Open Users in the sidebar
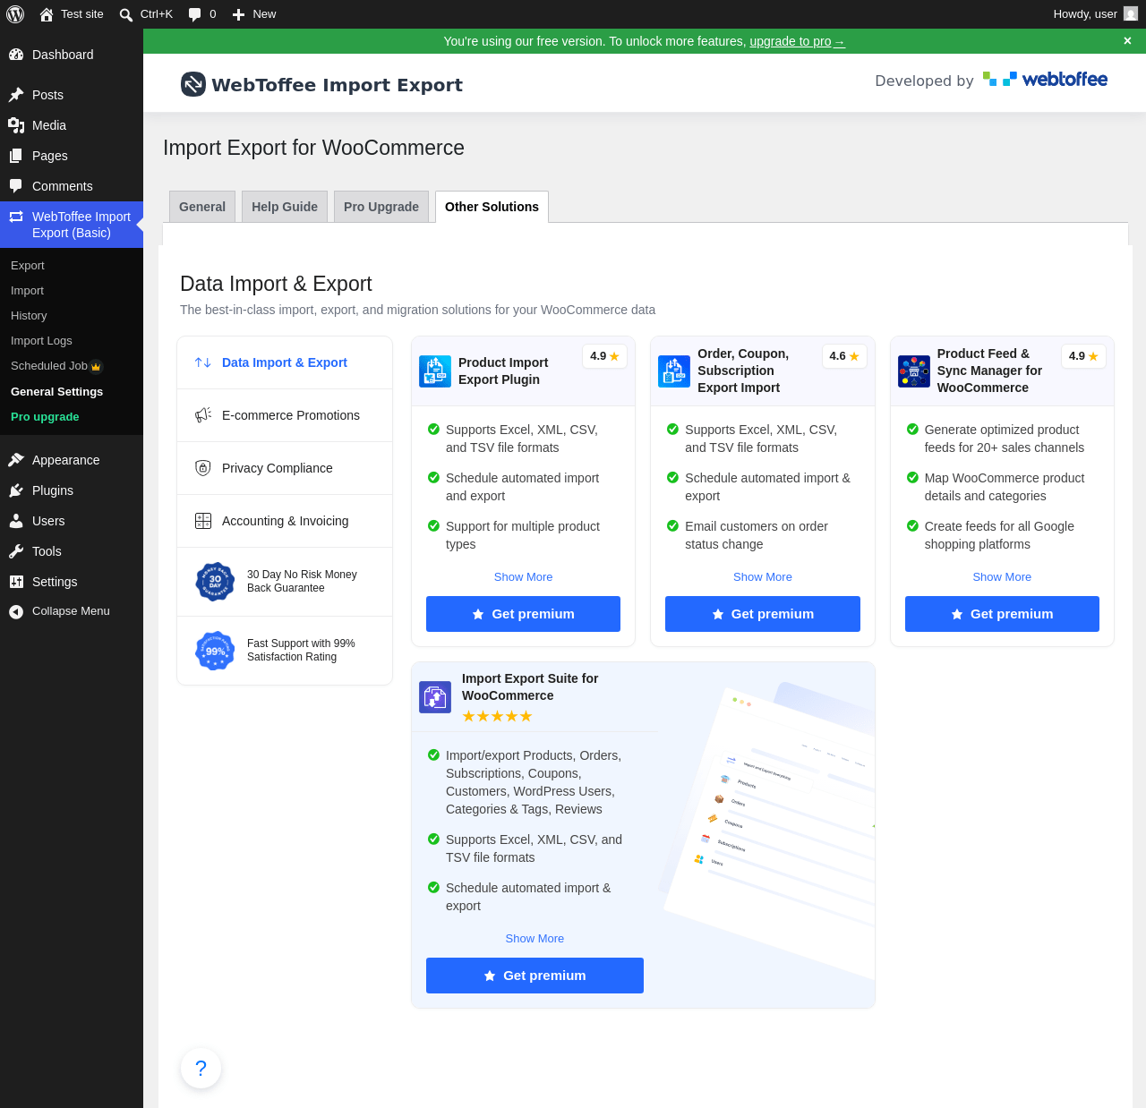This screenshot has height=1108, width=1146. pyautogui.click(x=72, y=521)
